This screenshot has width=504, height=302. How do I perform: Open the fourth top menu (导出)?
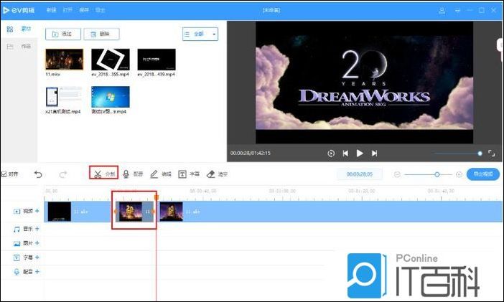[x=101, y=10]
